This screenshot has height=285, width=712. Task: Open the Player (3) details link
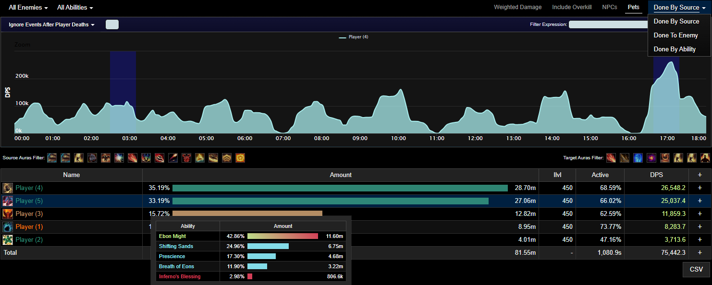pyautogui.click(x=25, y=214)
